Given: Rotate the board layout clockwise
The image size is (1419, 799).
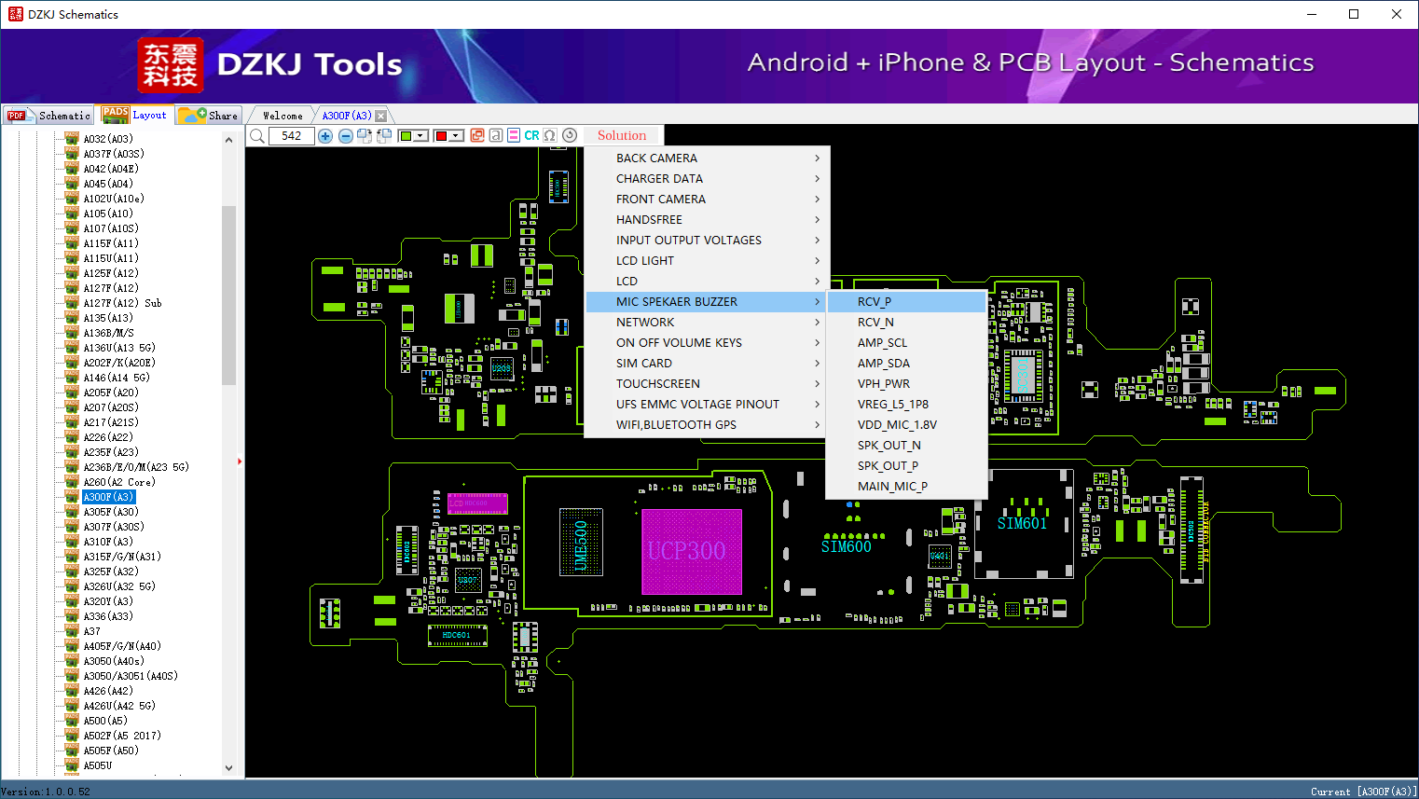Looking at the screenshot, I should point(365,136).
